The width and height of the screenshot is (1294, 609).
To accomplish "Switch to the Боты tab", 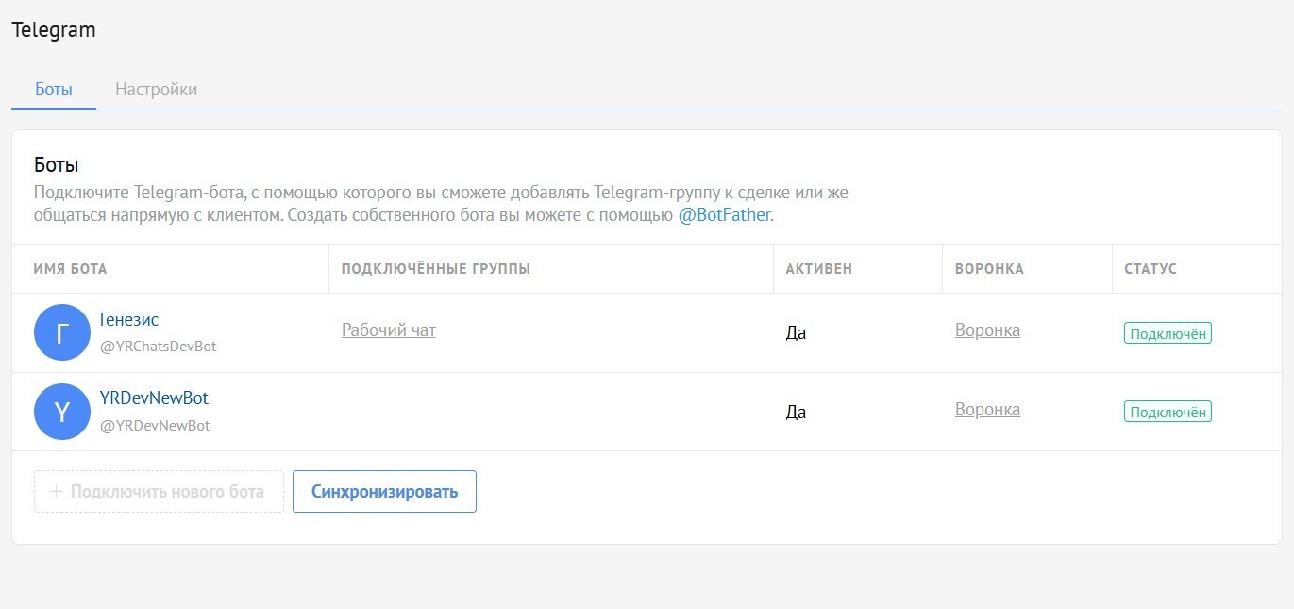I will [54, 90].
